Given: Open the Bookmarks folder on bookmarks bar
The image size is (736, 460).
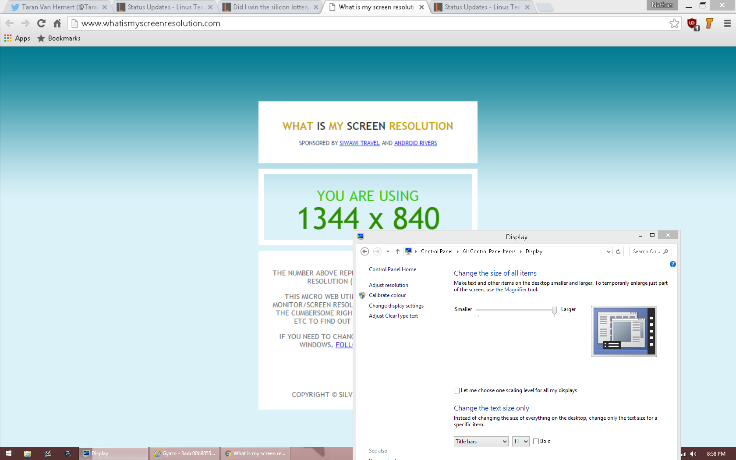Looking at the screenshot, I should [59, 38].
